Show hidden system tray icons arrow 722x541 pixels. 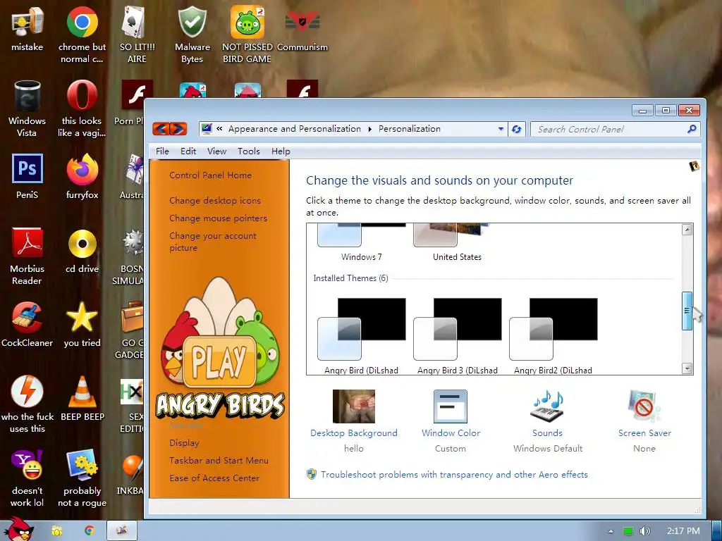pos(611,531)
